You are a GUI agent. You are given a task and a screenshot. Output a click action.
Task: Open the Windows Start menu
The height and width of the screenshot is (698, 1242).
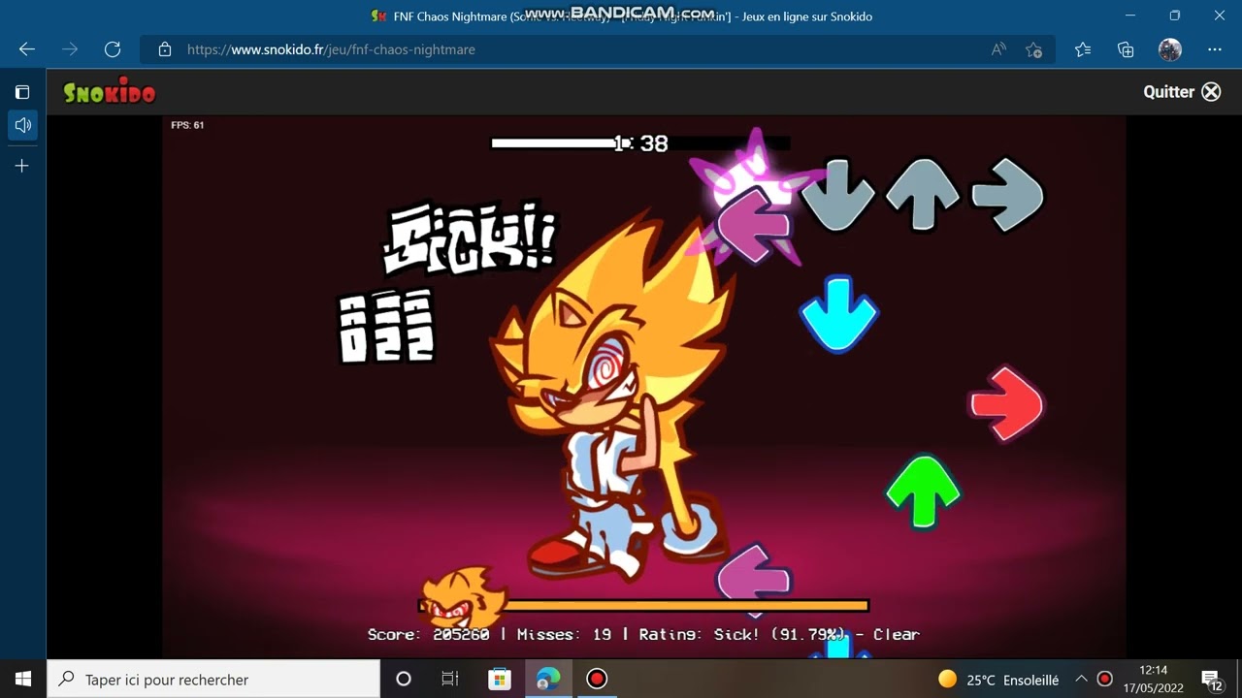pyautogui.click(x=23, y=679)
